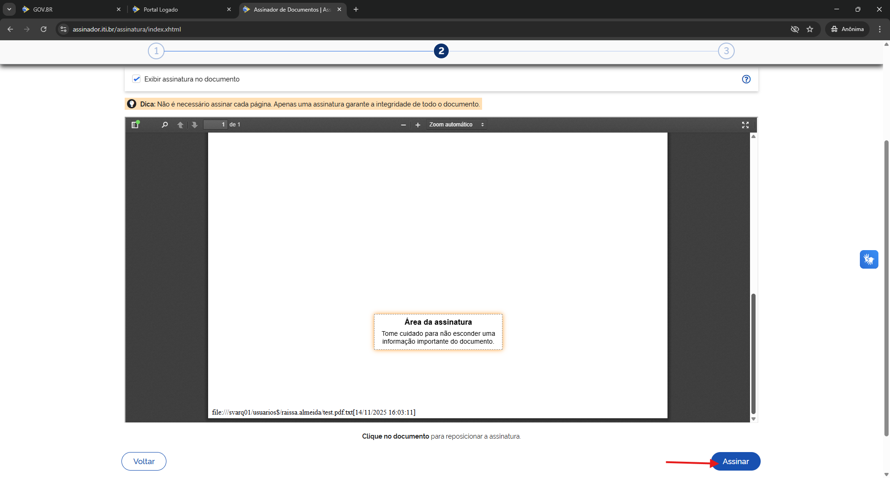This screenshot has width=890, height=478.
Task: Expand the browser tab search chevron
Action: [9, 9]
